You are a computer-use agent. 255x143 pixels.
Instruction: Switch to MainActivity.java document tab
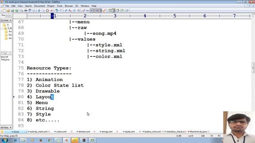198,131
